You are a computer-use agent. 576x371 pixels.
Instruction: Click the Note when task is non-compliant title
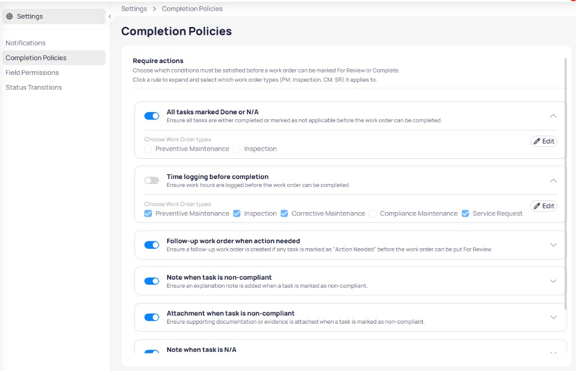coord(219,277)
